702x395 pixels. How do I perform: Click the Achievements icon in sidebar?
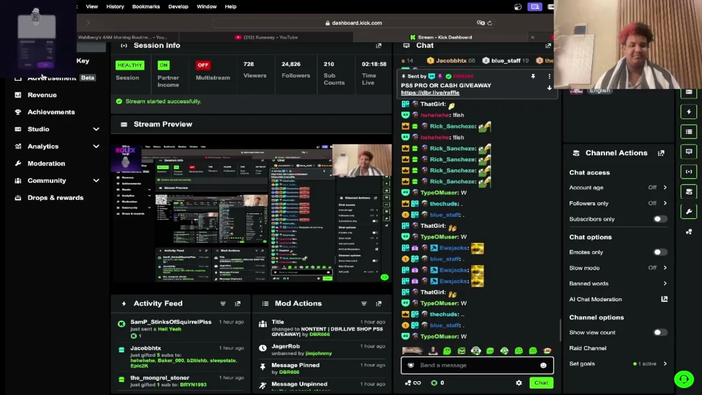point(18,112)
